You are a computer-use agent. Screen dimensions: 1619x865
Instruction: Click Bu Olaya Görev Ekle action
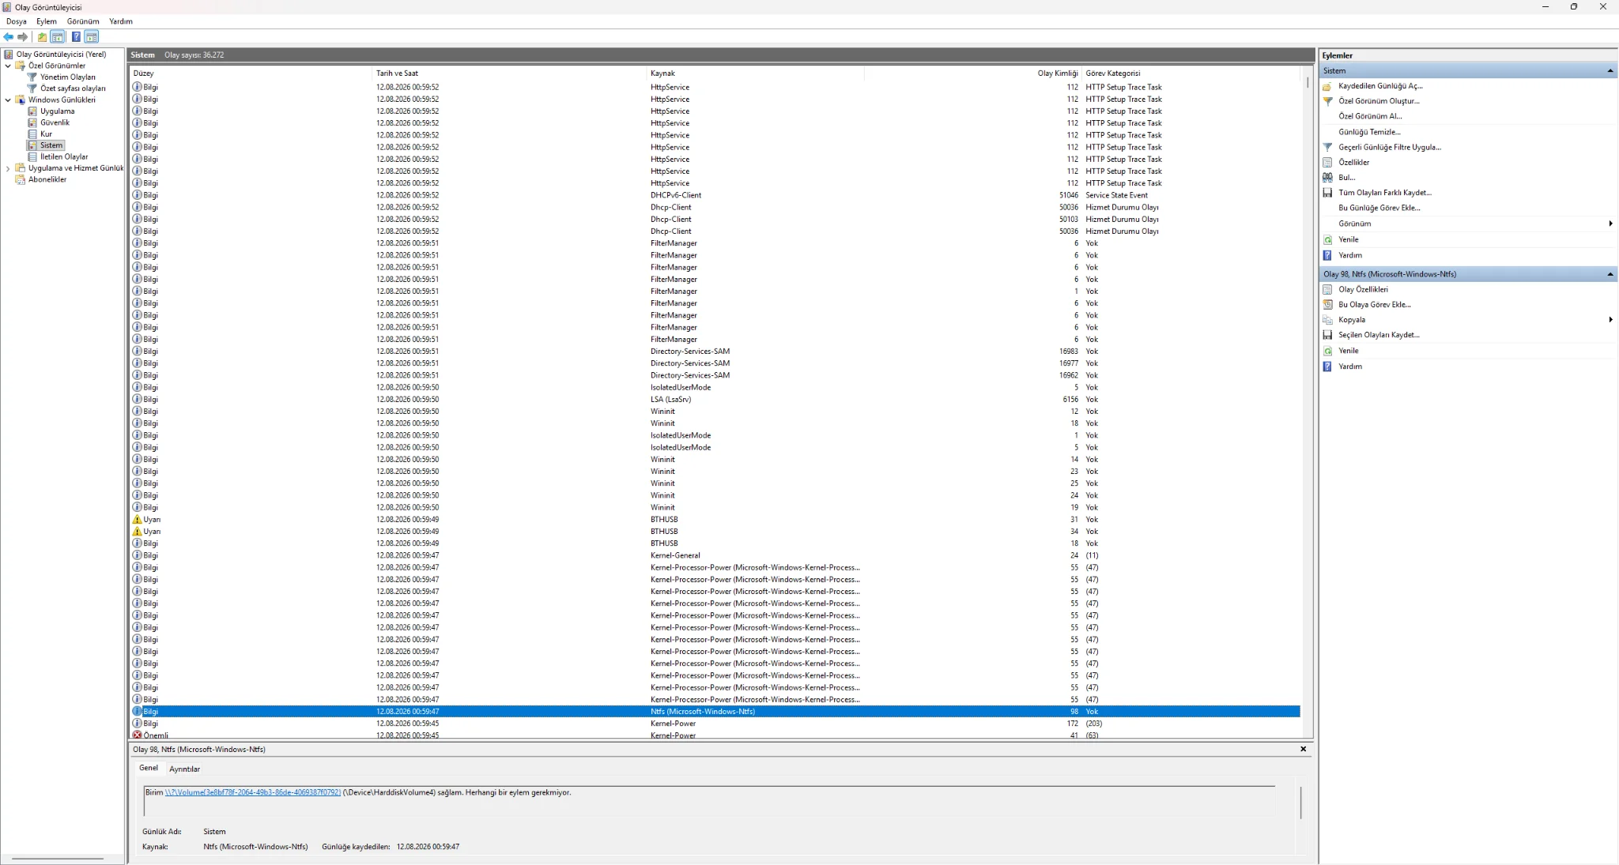pos(1375,304)
